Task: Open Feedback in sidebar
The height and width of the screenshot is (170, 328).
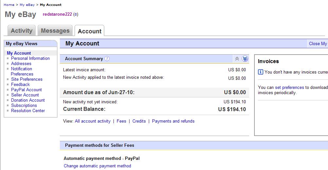Action: tap(20, 84)
